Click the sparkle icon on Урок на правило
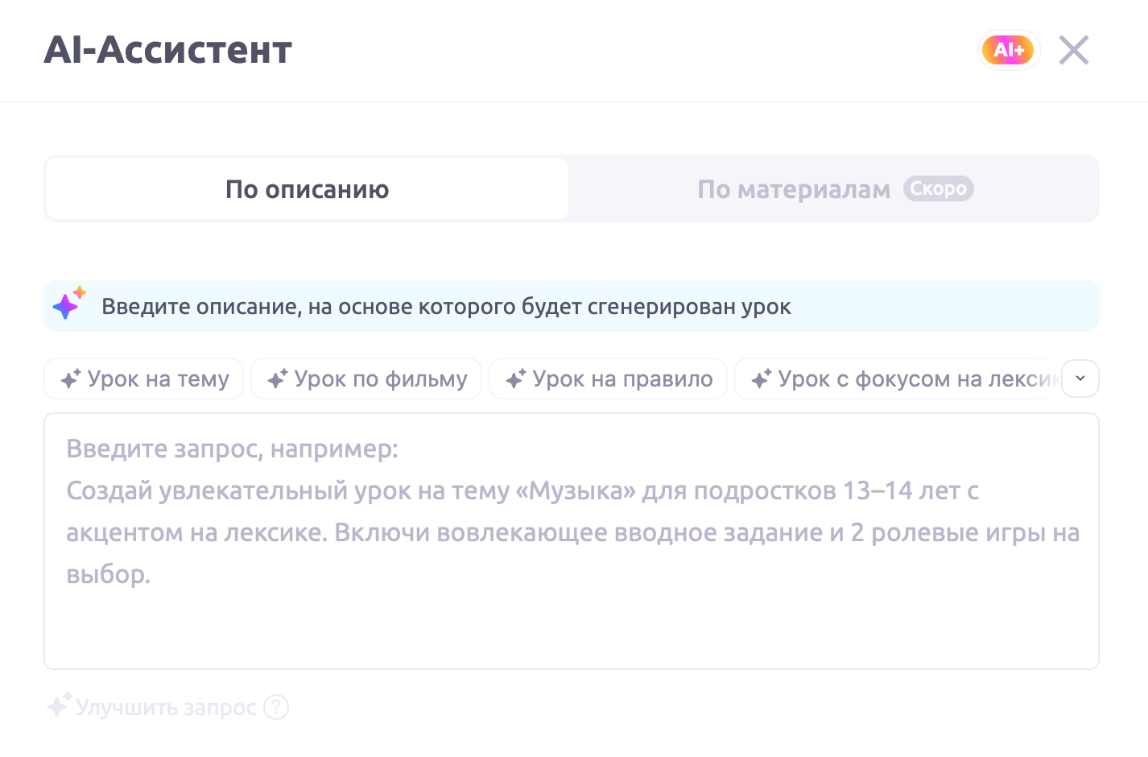The width and height of the screenshot is (1148, 757). coord(516,378)
